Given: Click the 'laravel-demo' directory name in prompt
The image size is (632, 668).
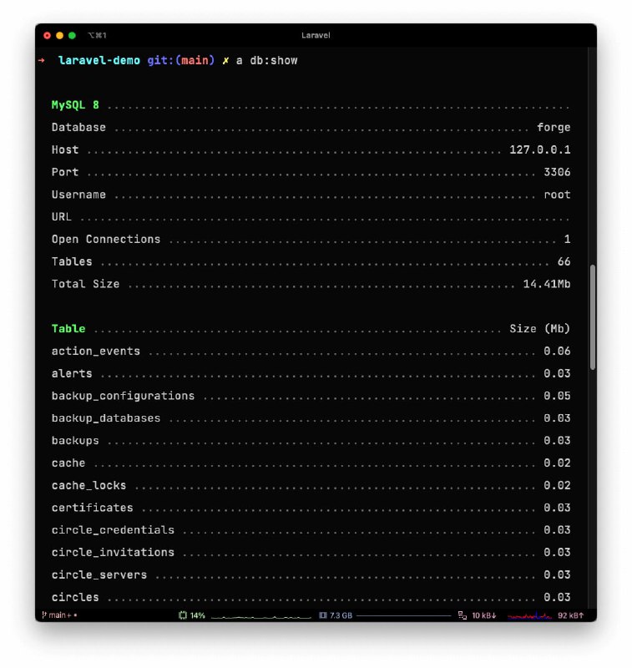Looking at the screenshot, I should (99, 60).
